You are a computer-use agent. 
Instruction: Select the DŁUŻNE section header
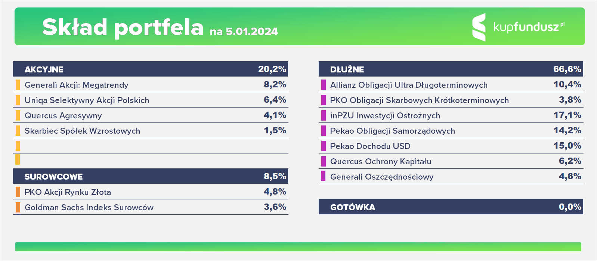(347, 69)
